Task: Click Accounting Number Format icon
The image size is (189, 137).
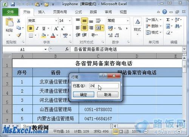Action: click(x=110, y=28)
